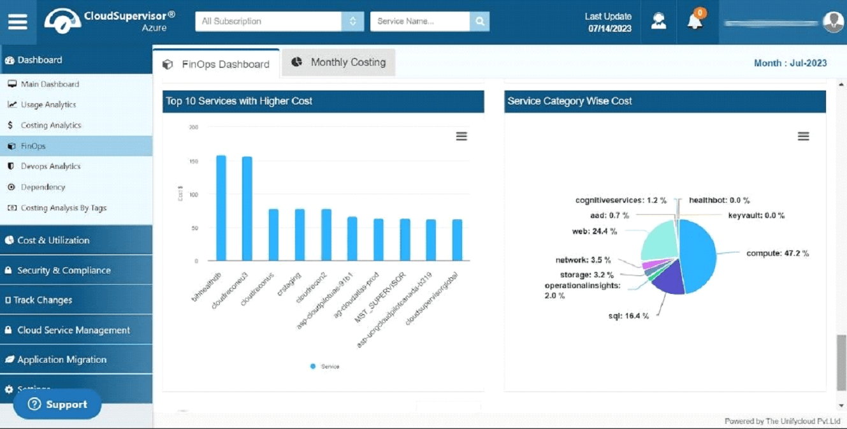
Task: Click the user profile avatar
Action: tap(833, 22)
